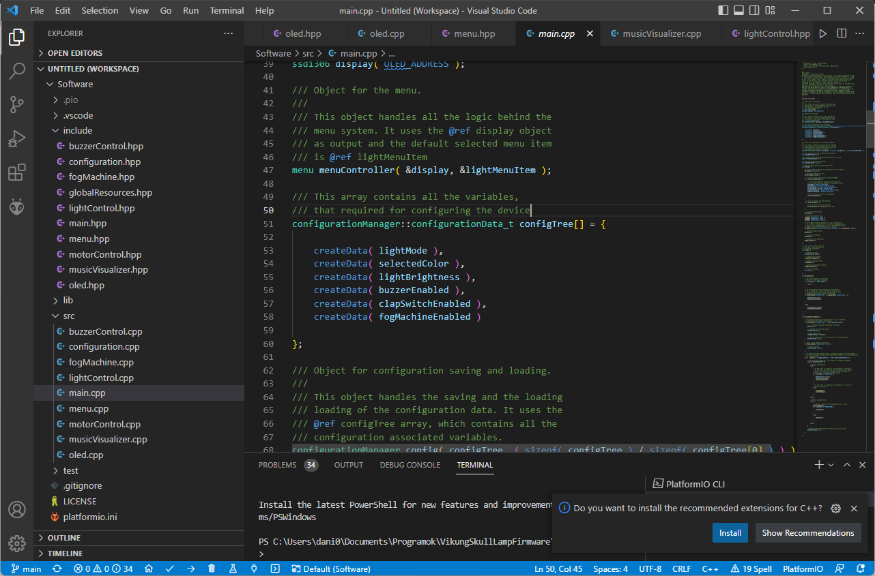This screenshot has height=576, width=875.
Task: Open the Source Control view
Action: [x=17, y=104]
